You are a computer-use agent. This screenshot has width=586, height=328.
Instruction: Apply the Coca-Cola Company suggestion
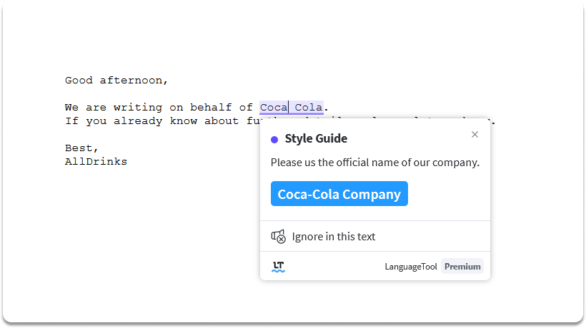pos(339,194)
